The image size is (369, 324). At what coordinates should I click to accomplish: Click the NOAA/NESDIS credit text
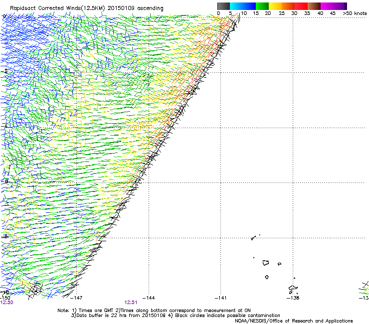click(x=294, y=321)
